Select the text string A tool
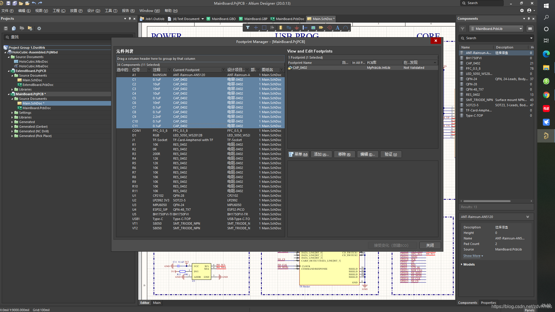The width and height of the screenshot is (555, 312). tap(338, 28)
